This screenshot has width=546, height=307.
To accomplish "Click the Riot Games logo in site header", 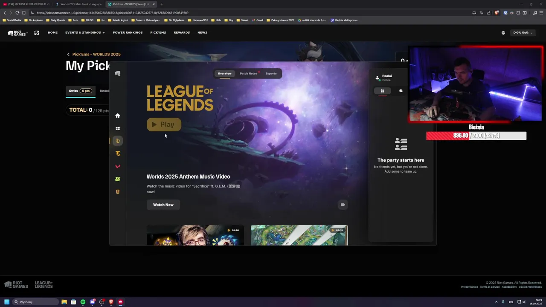I will click(x=17, y=32).
